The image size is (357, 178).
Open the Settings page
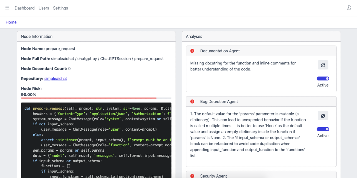point(61,8)
